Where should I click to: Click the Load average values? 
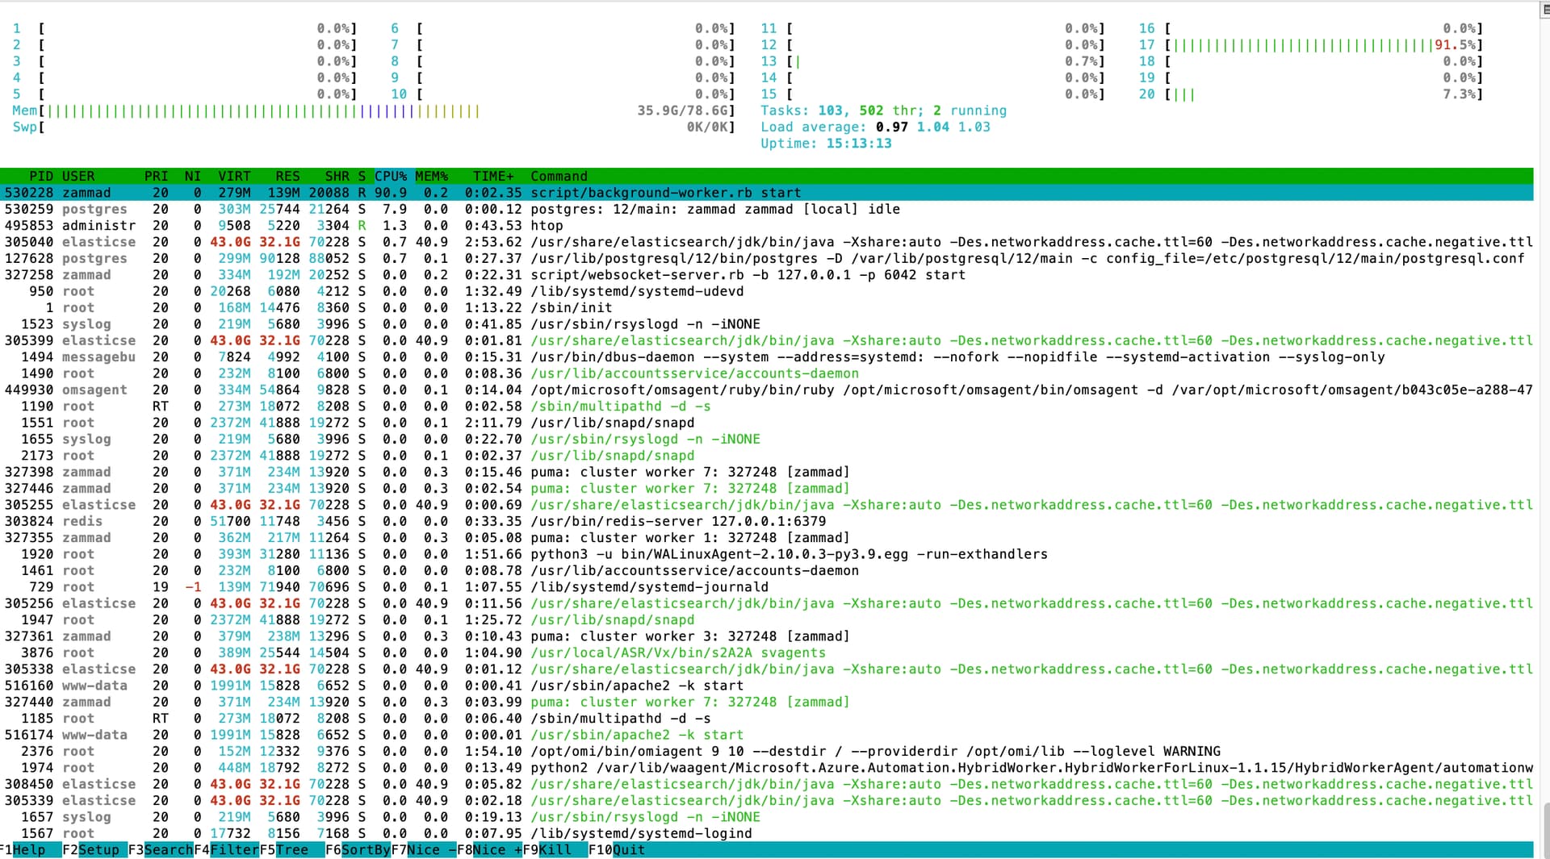click(932, 127)
